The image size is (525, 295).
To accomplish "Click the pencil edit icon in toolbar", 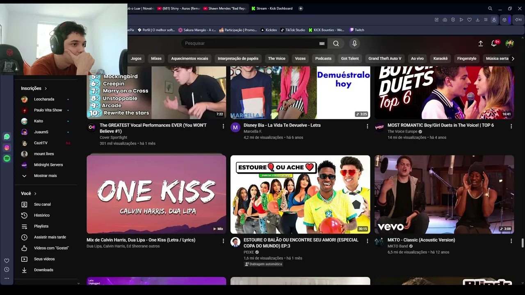I will [437, 20].
